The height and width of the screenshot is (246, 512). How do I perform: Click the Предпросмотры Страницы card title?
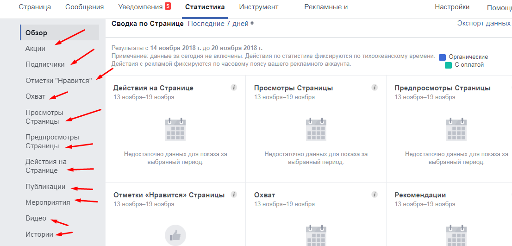point(443,88)
